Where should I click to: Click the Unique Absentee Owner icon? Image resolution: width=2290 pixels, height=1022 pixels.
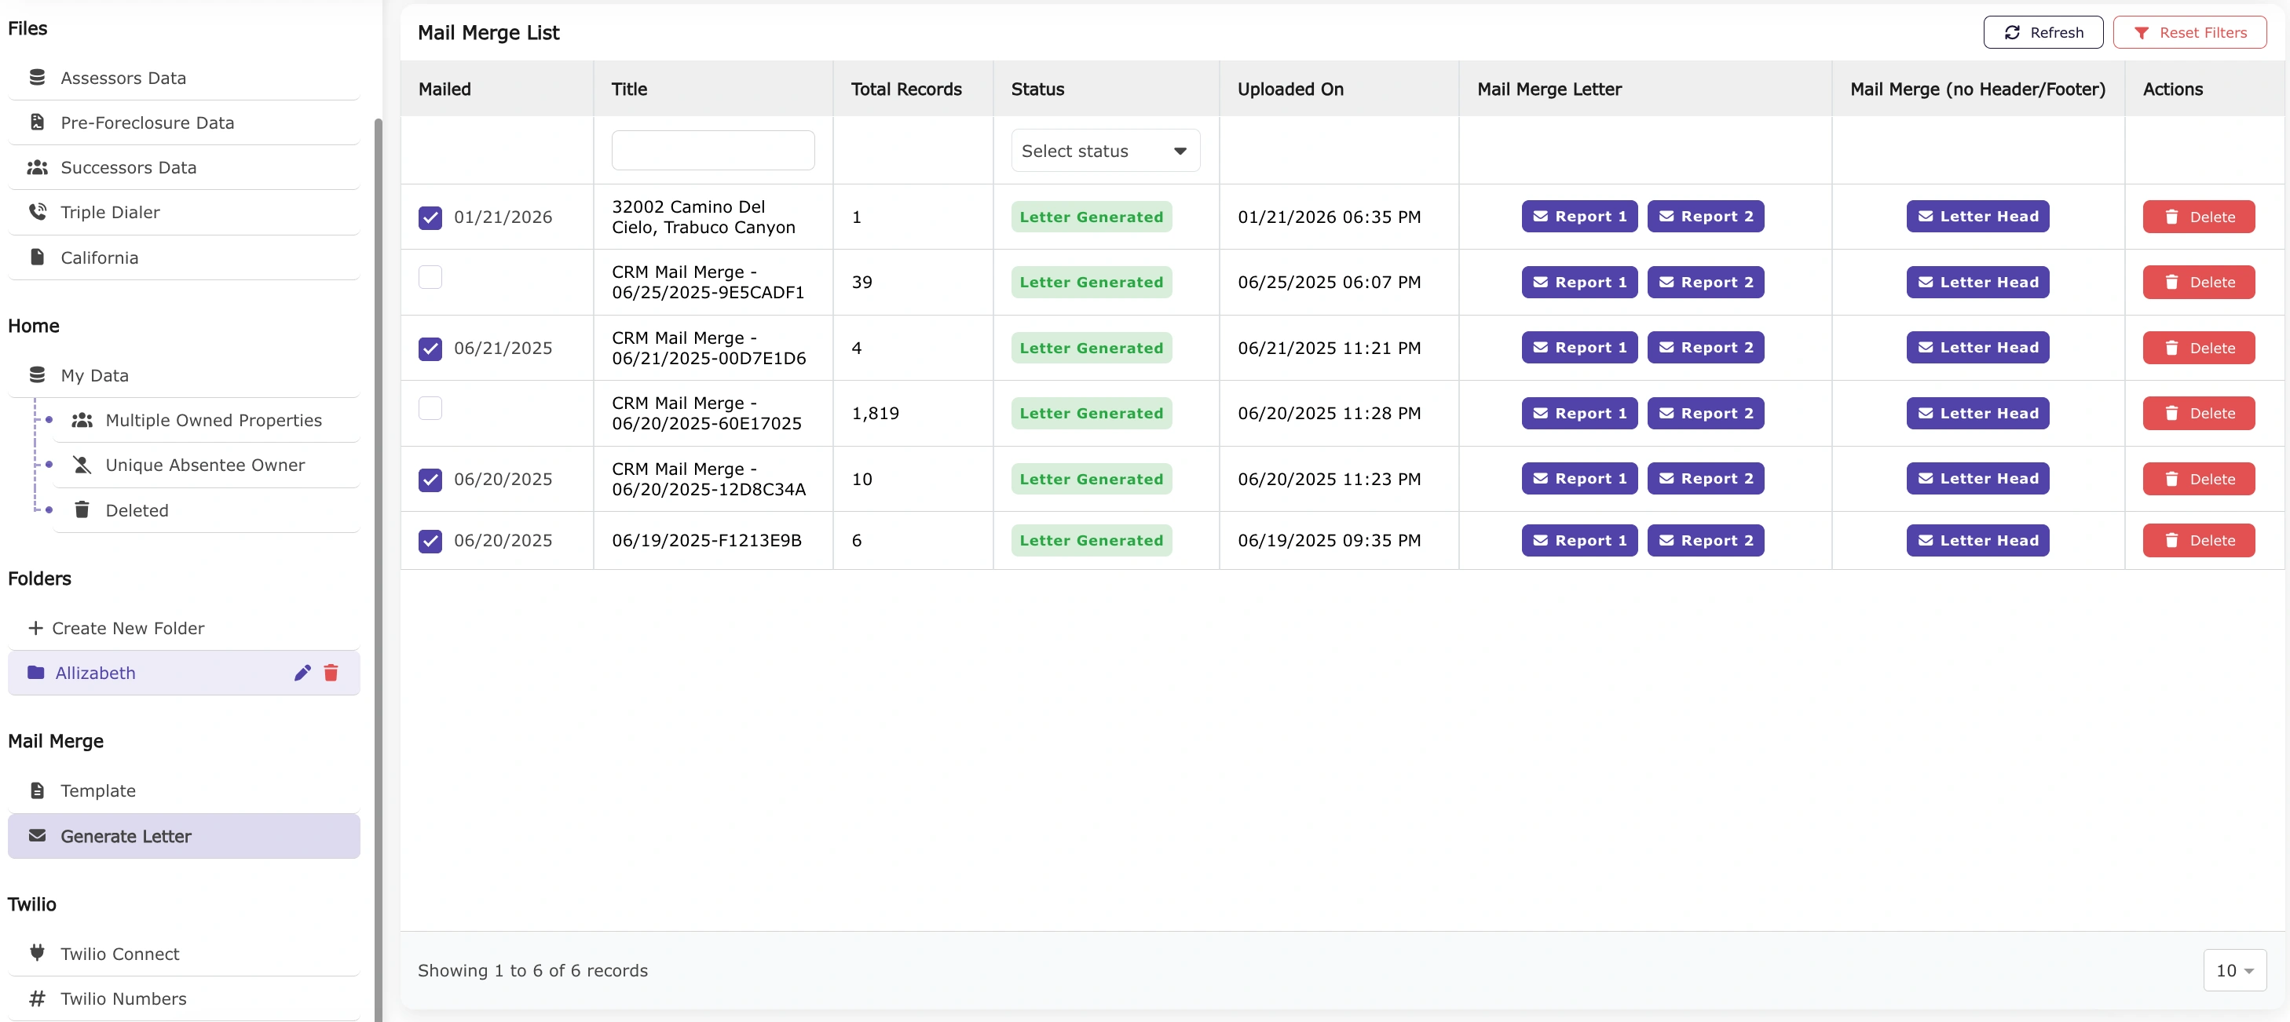[82, 465]
